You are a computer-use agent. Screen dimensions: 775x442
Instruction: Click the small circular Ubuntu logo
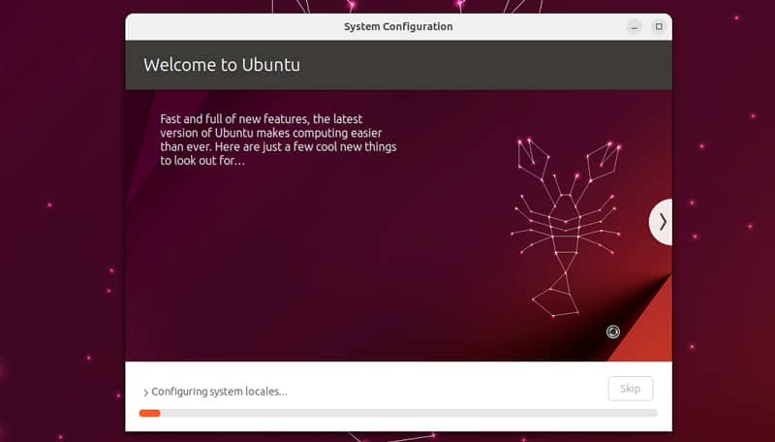click(x=613, y=331)
